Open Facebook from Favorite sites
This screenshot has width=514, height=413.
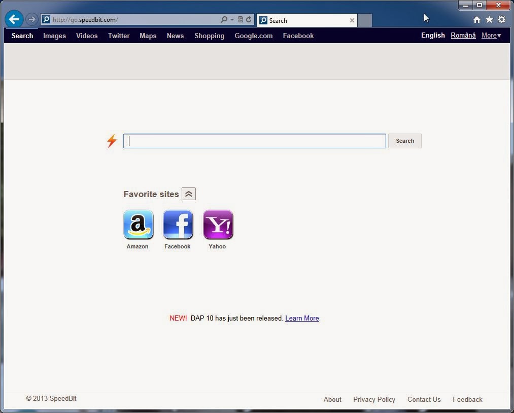click(178, 225)
